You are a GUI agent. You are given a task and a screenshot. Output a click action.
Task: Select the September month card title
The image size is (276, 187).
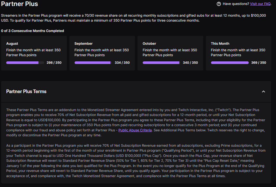83,43
